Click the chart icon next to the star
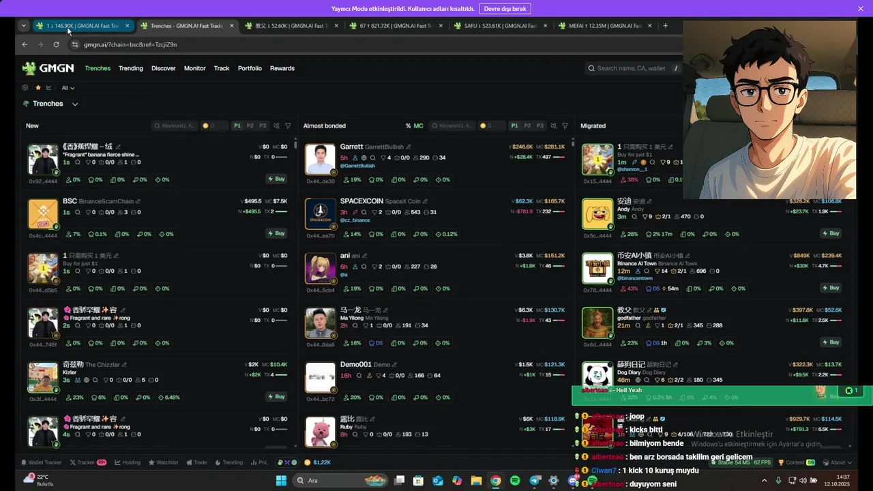The height and width of the screenshot is (491, 873). 49,87
